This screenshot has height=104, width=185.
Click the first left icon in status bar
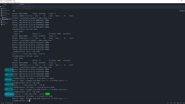1,103
